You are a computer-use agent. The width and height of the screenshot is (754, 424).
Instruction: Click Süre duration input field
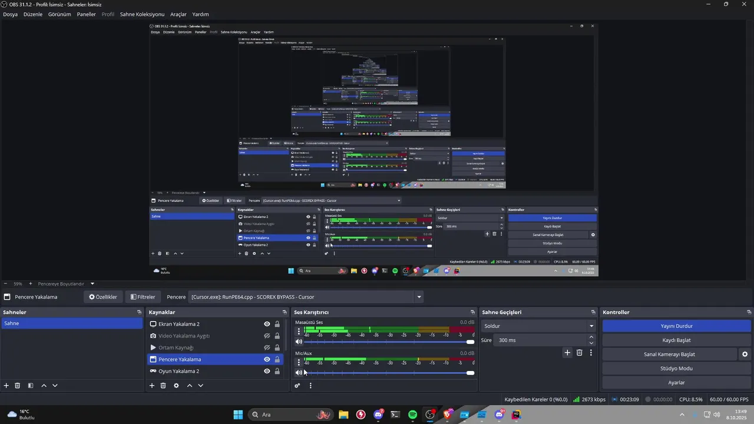coord(540,340)
